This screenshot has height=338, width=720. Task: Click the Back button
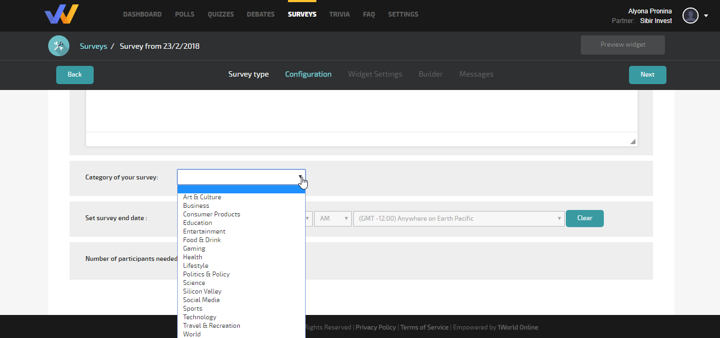tap(75, 75)
